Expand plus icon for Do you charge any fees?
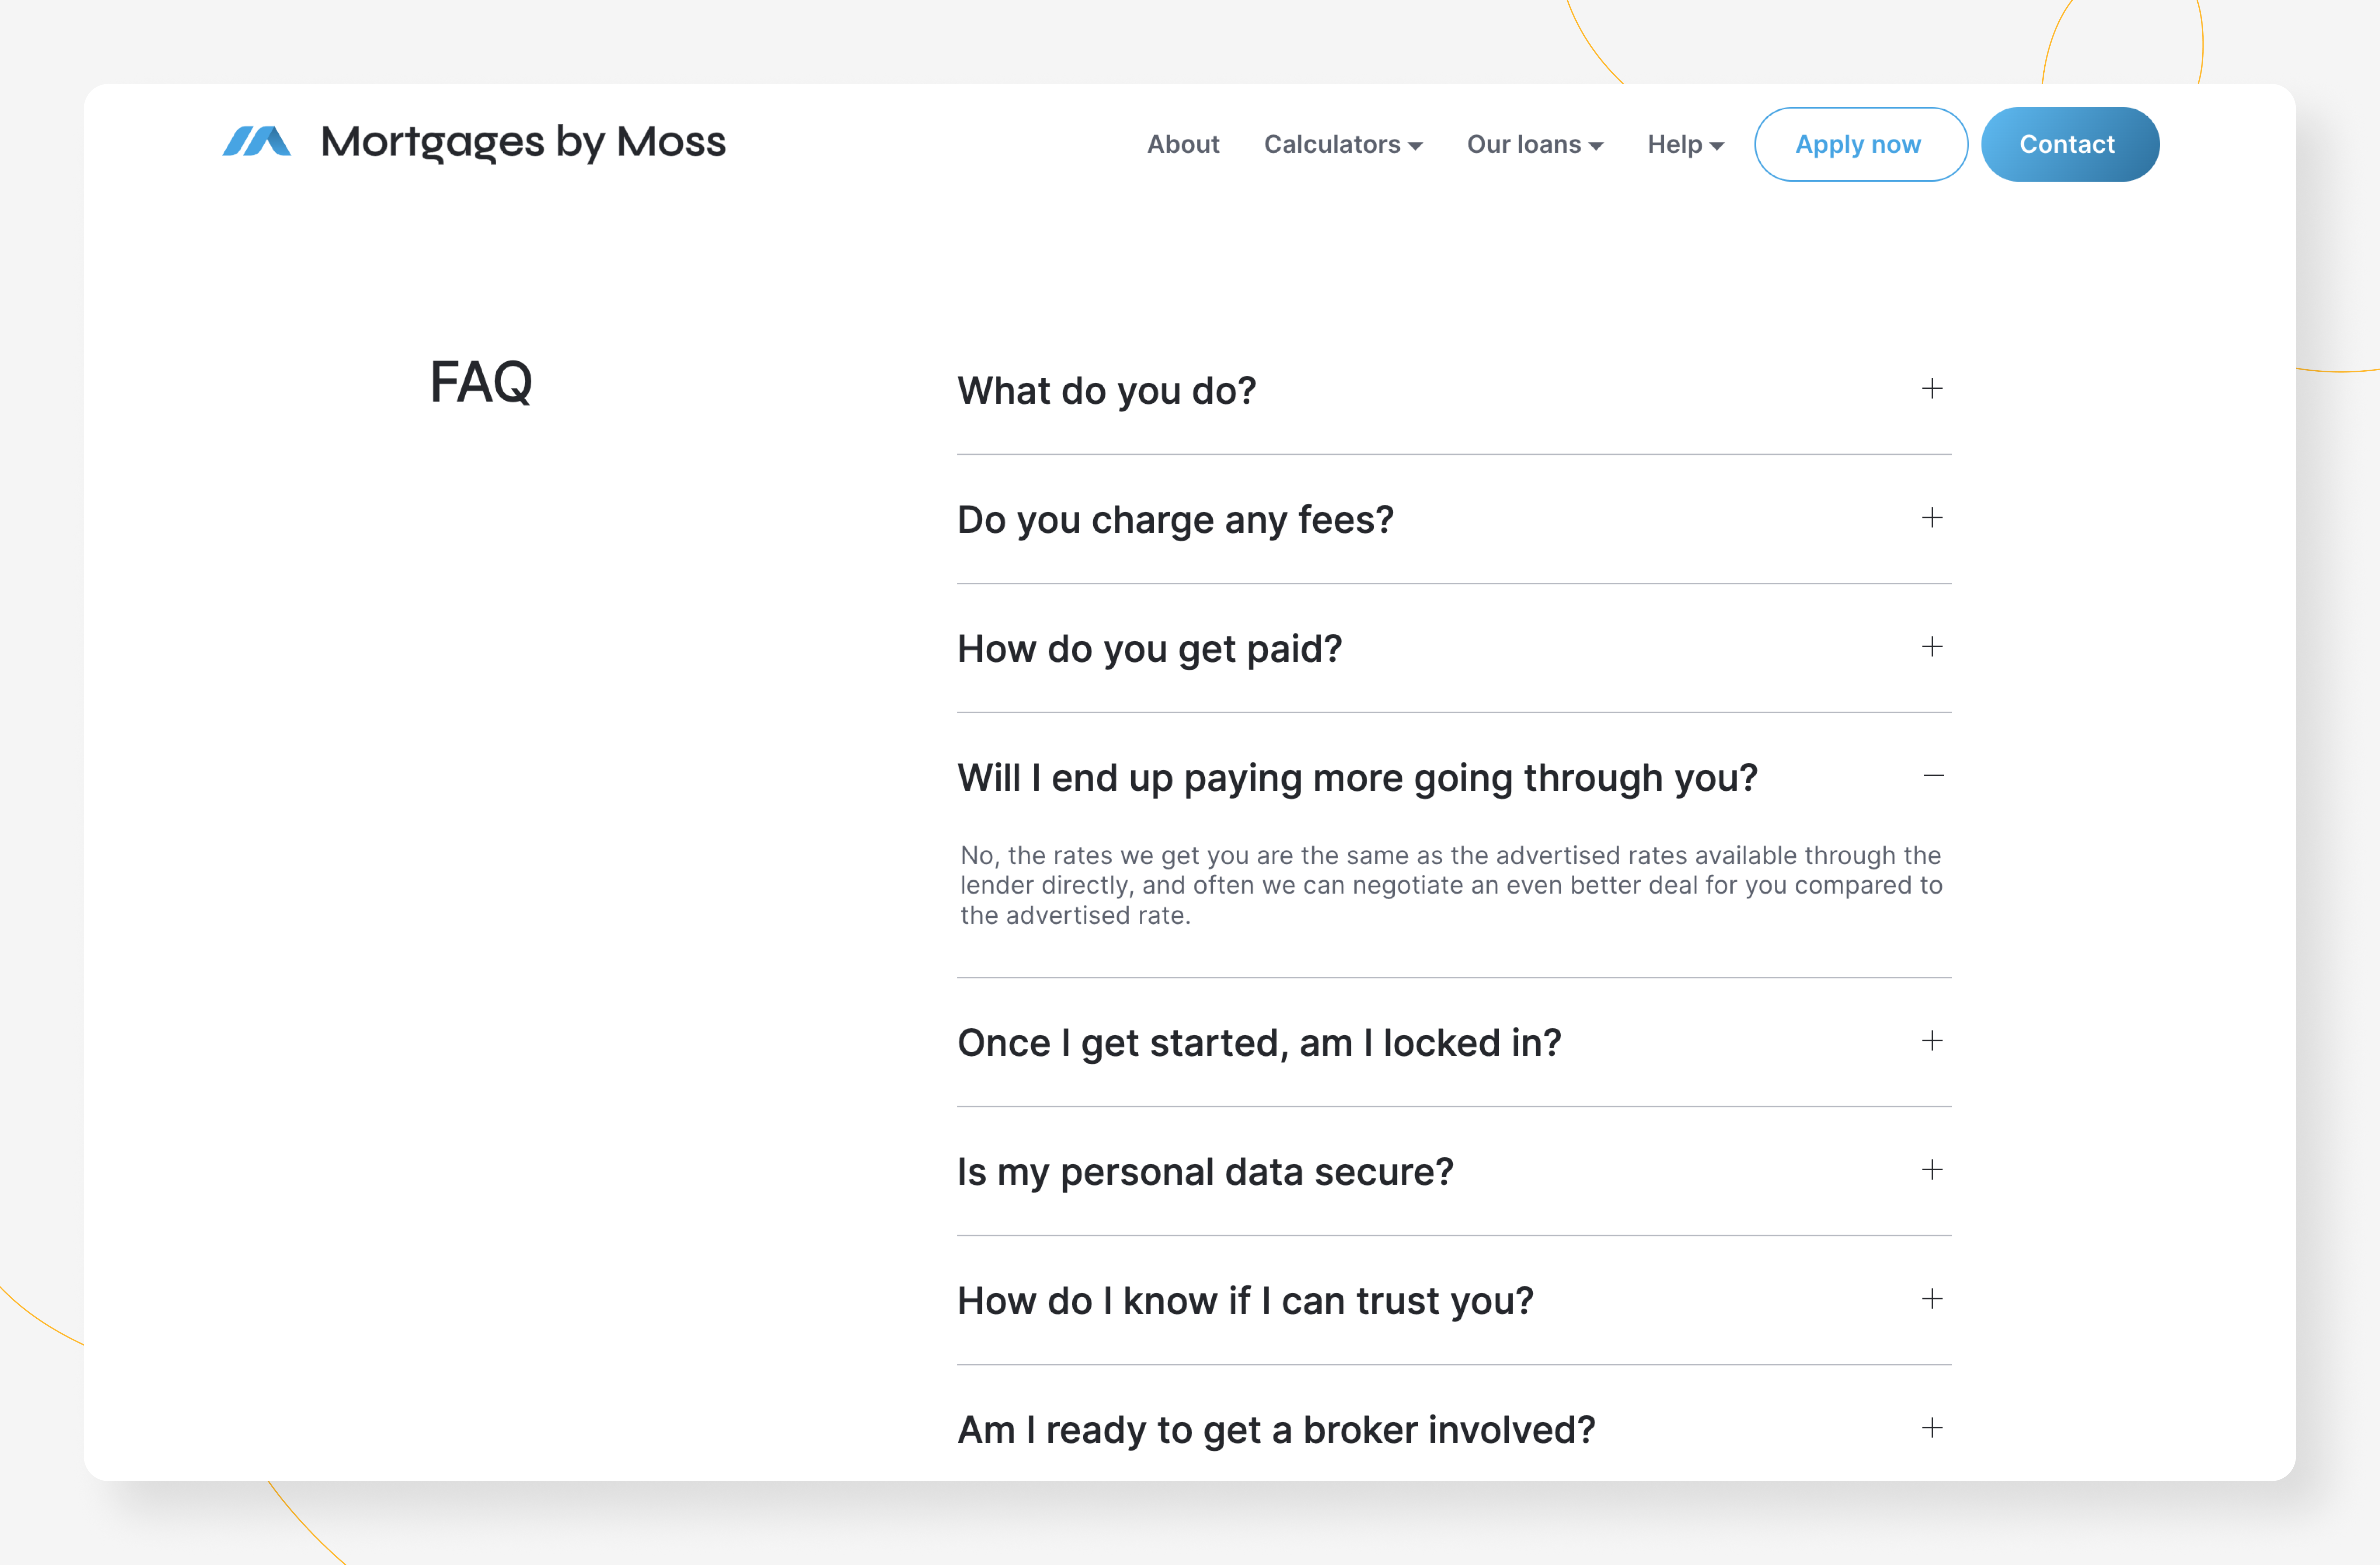This screenshot has width=2380, height=1565. click(x=1932, y=518)
